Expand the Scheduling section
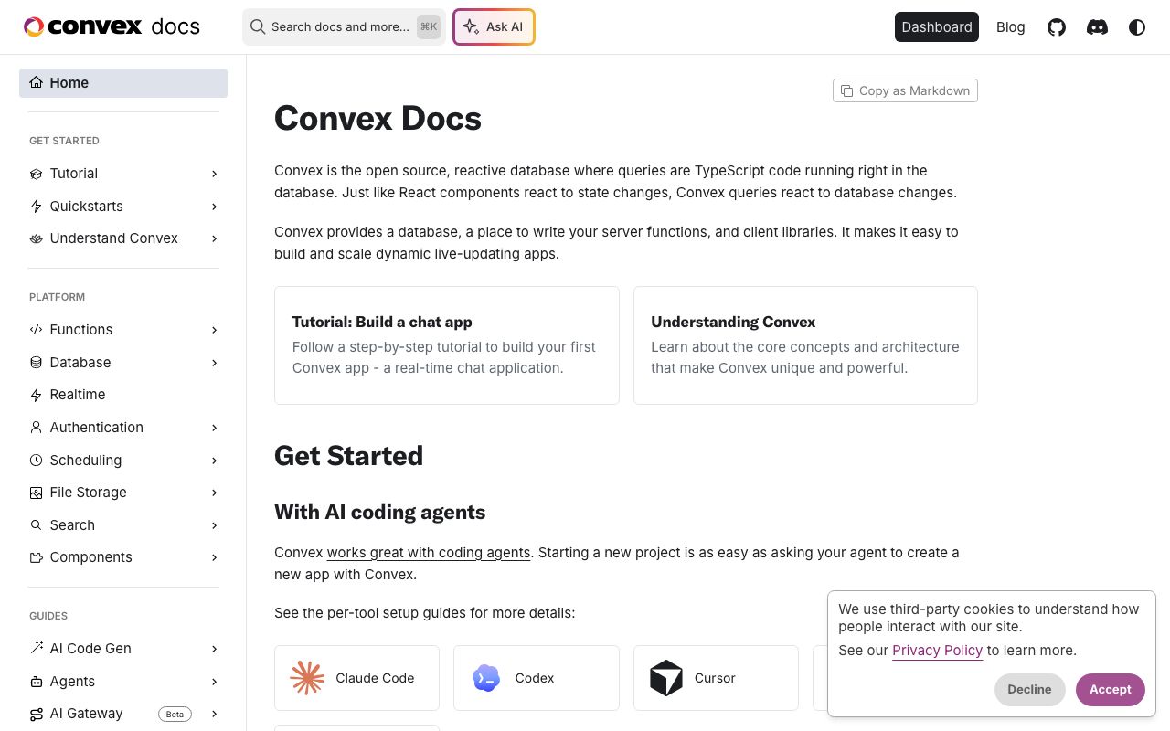This screenshot has width=1170, height=731. [x=214, y=461]
